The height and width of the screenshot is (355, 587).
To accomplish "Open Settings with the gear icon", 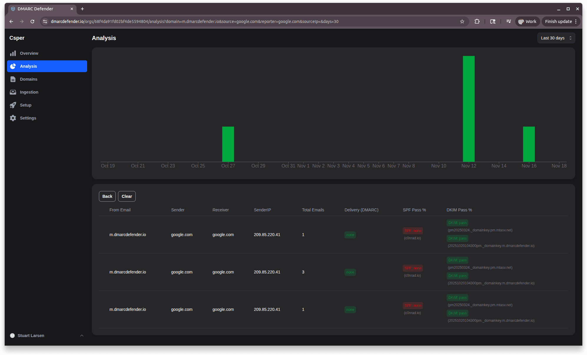I will pyautogui.click(x=13, y=118).
